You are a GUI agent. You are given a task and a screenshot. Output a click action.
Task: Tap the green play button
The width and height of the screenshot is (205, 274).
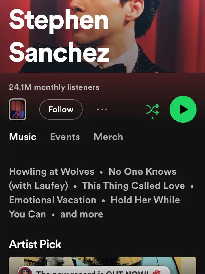183,109
